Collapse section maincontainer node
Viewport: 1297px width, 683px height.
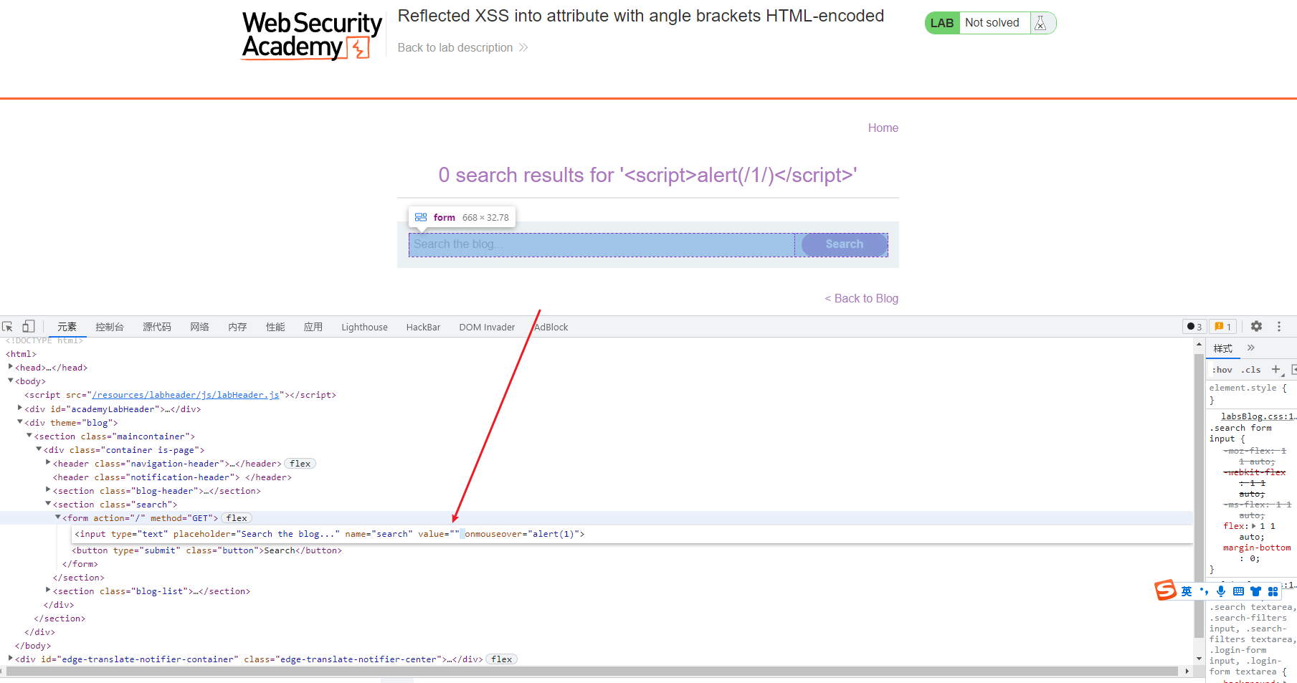(x=29, y=435)
